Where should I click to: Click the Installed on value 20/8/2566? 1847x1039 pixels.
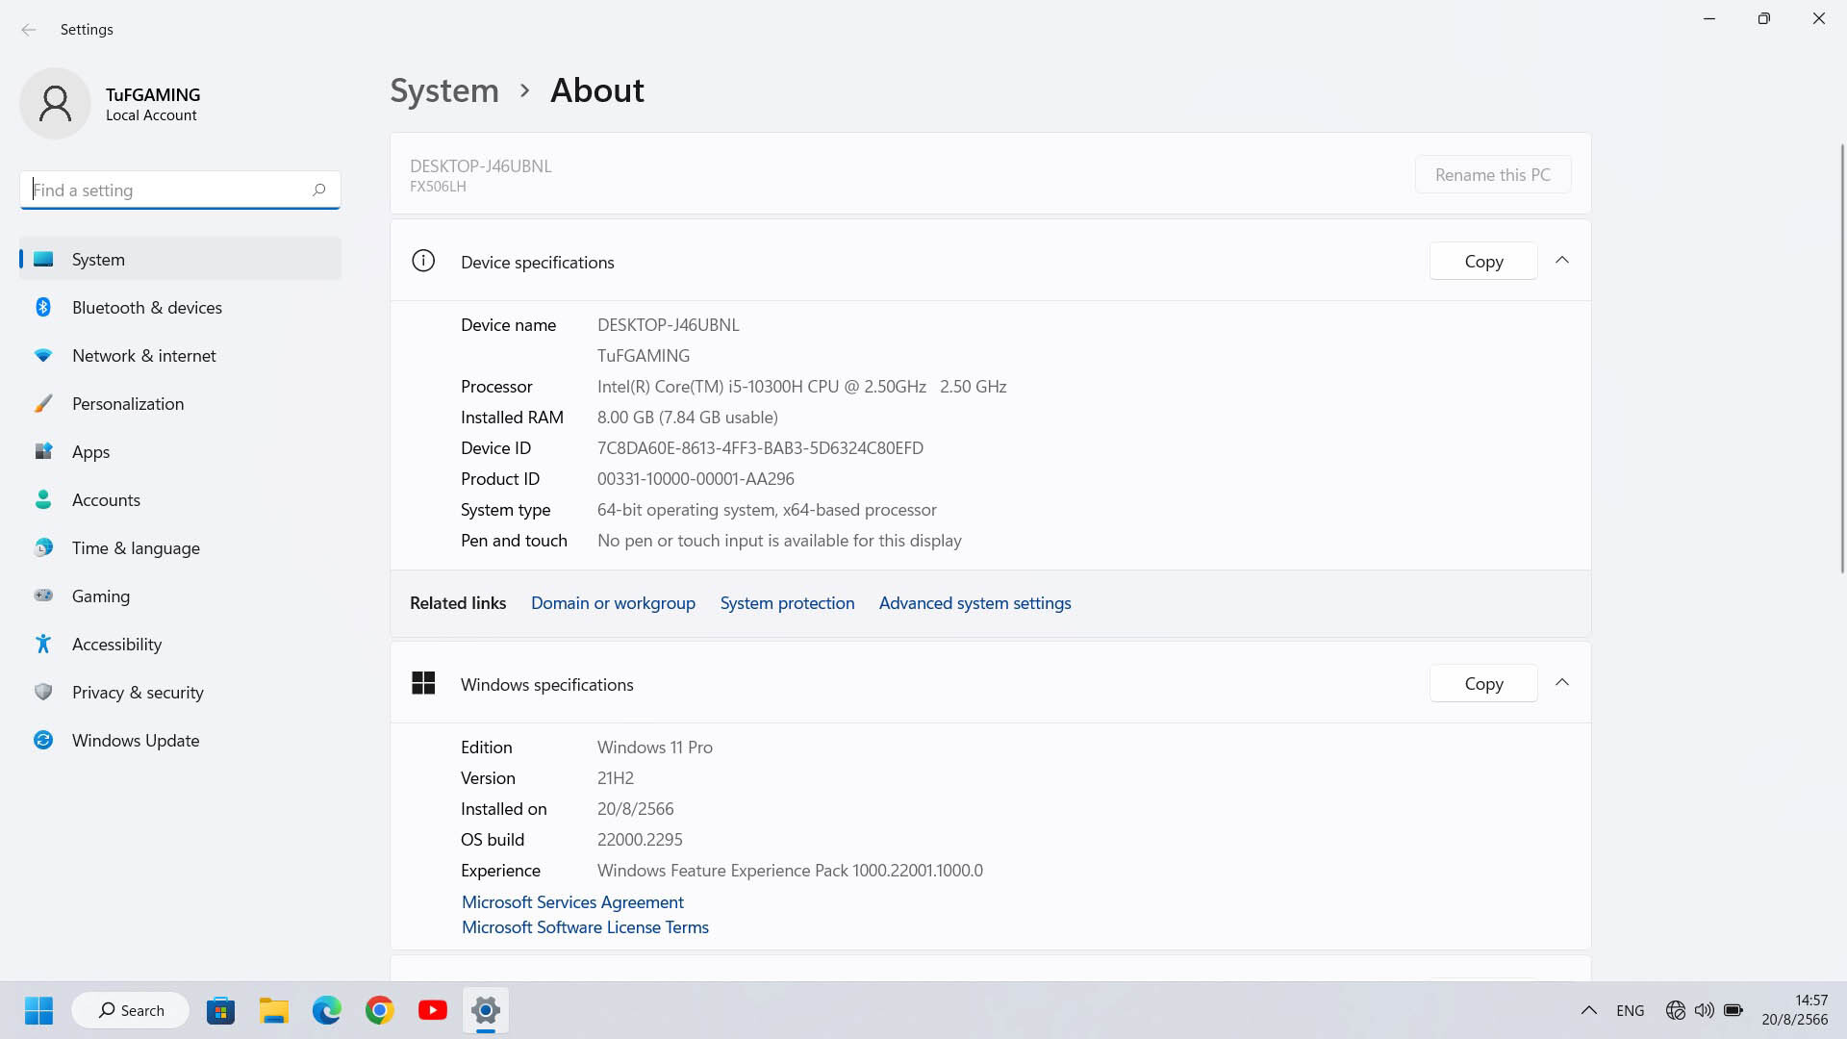click(636, 809)
